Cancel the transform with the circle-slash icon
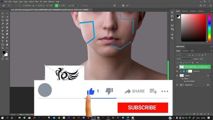The image size is (213, 120). pyautogui.click(x=123, y=6)
